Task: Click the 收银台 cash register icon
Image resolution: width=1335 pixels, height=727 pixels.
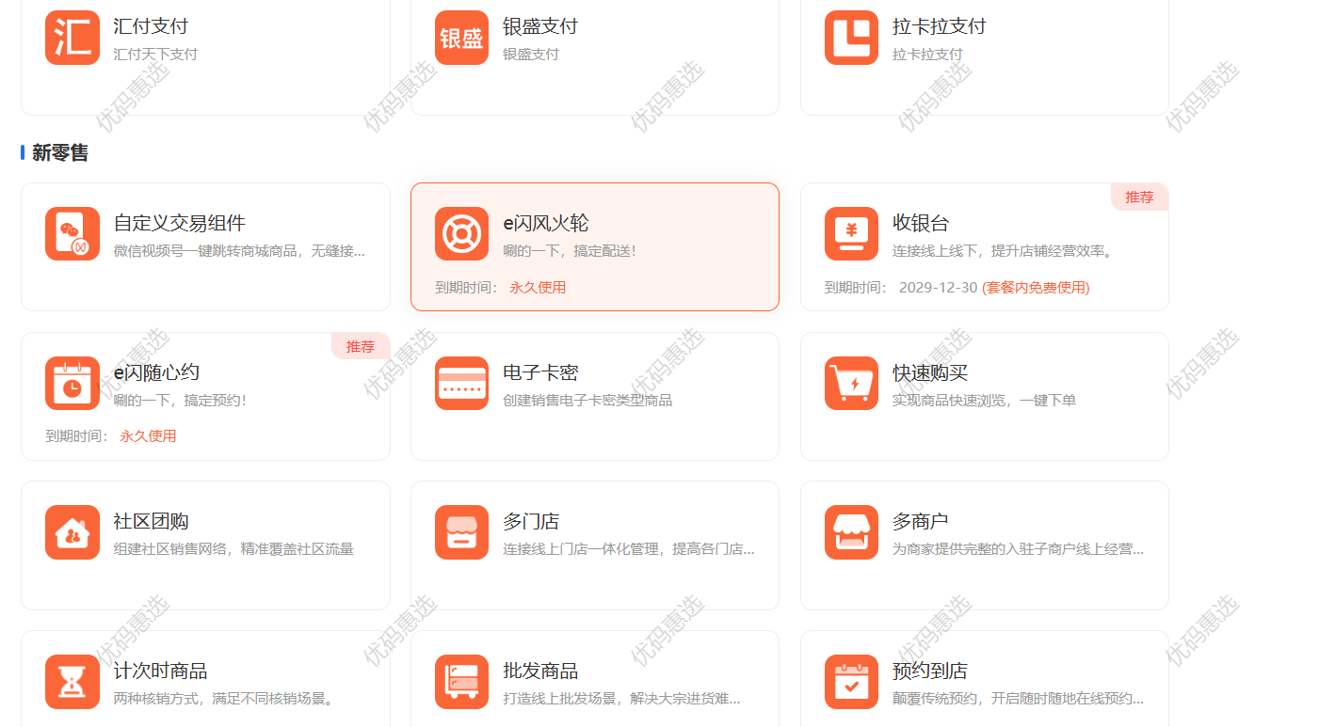Action: click(851, 234)
